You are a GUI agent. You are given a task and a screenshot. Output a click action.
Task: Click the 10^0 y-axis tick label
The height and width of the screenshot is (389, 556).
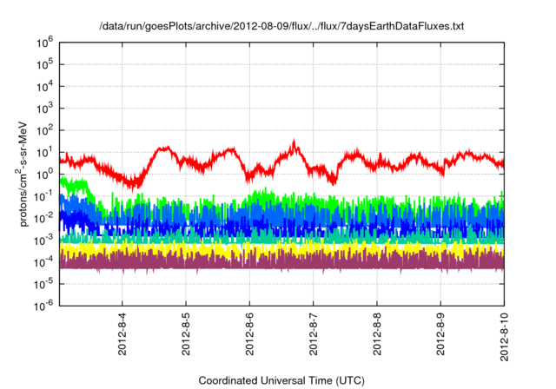coord(45,175)
